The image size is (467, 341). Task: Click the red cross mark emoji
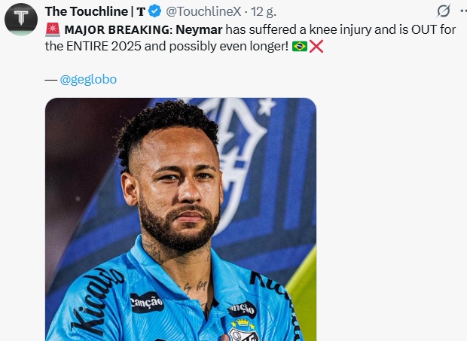[316, 46]
